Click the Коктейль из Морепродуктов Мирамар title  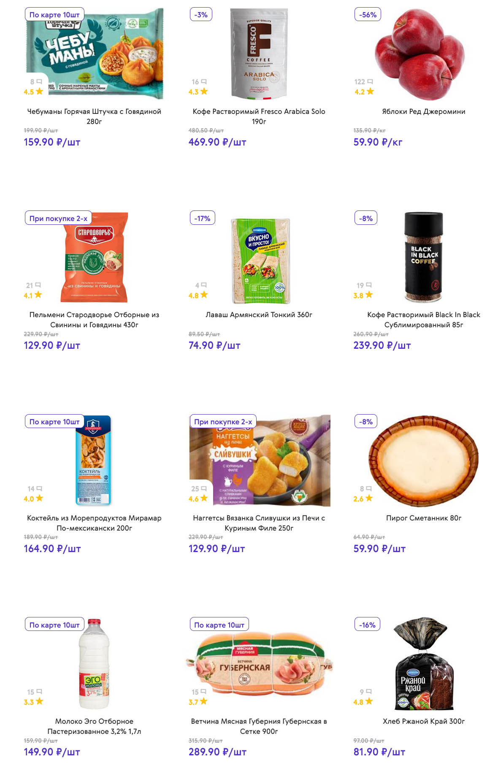pyautogui.click(x=94, y=523)
